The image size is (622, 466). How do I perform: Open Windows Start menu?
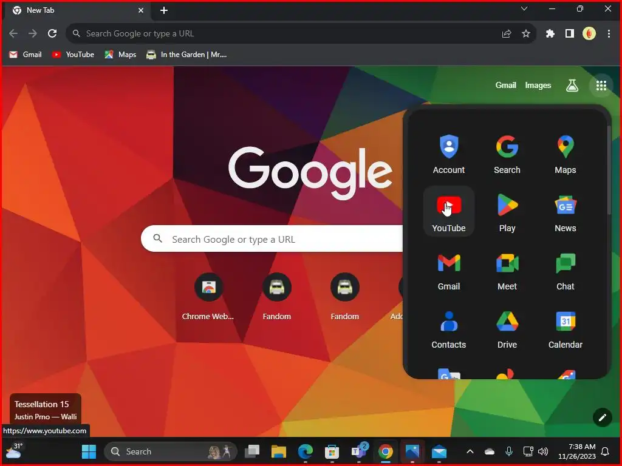pyautogui.click(x=89, y=451)
